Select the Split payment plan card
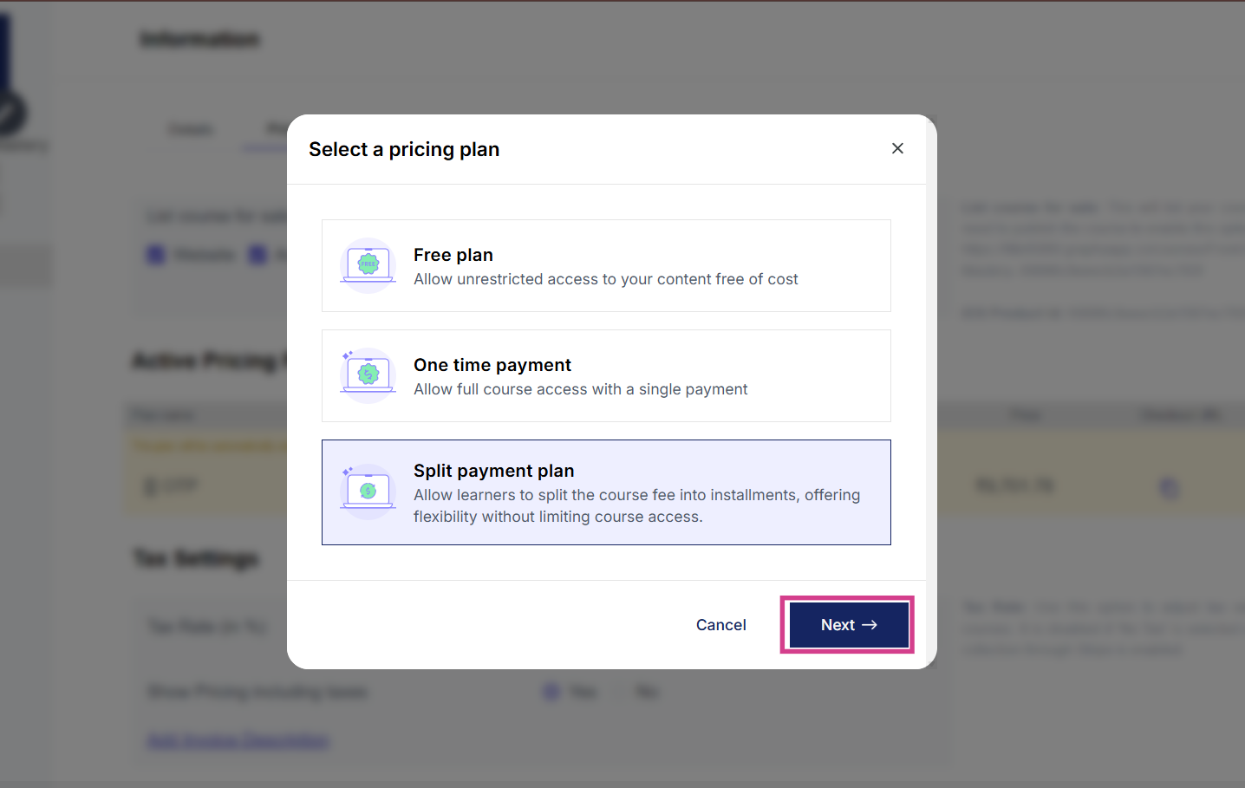This screenshot has height=788, width=1245. click(605, 492)
